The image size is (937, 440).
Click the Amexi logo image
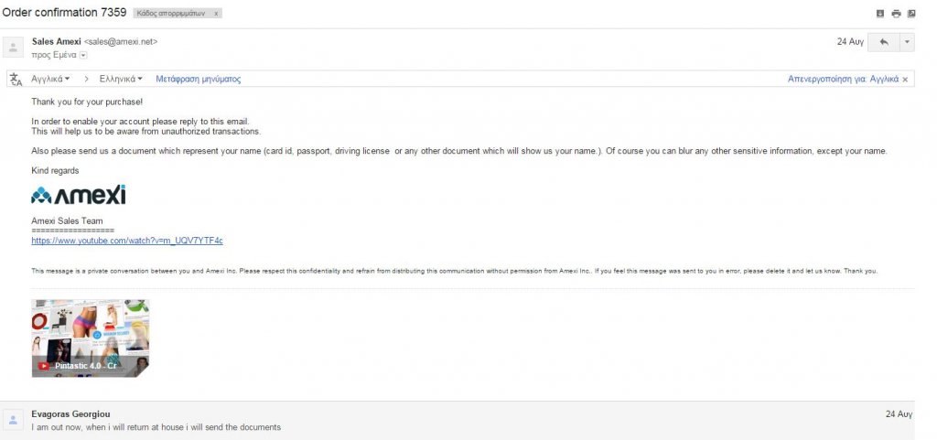tap(79, 195)
